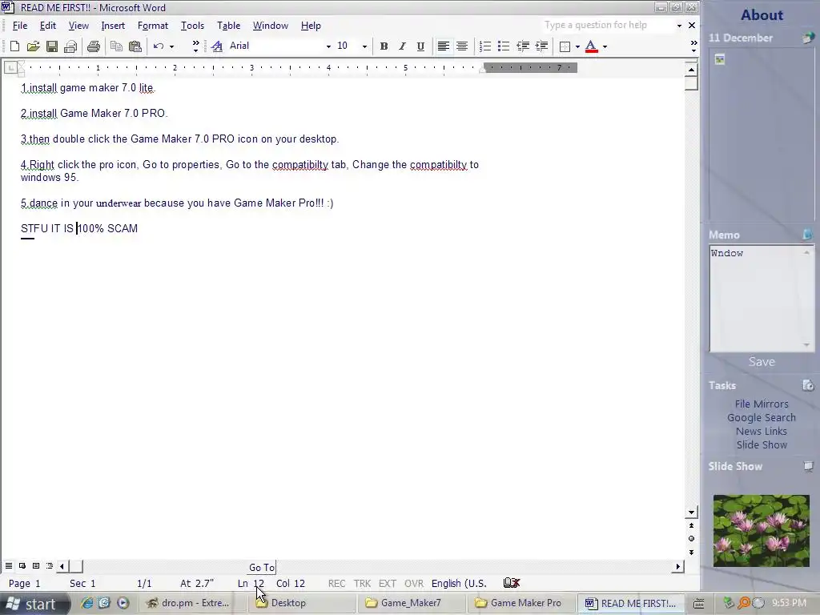
Task: Create a new blank document
Action: (x=14, y=46)
